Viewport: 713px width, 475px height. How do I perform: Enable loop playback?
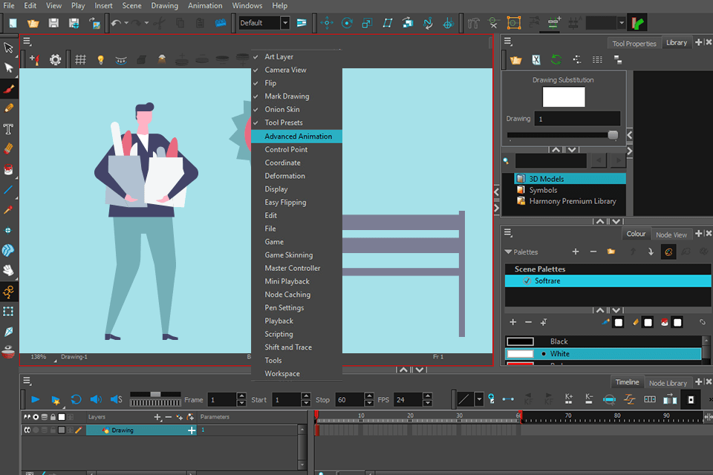tap(76, 399)
